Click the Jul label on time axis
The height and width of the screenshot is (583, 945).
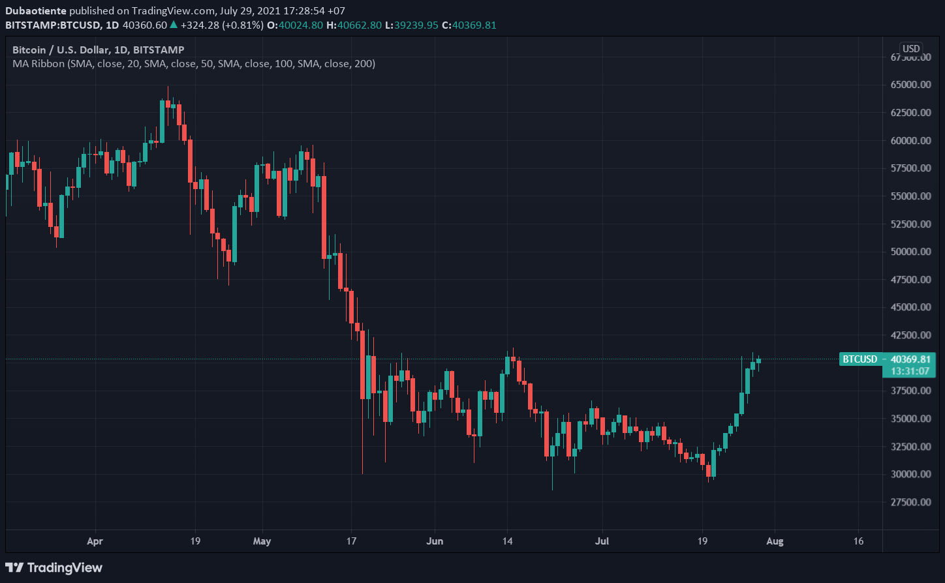602,541
